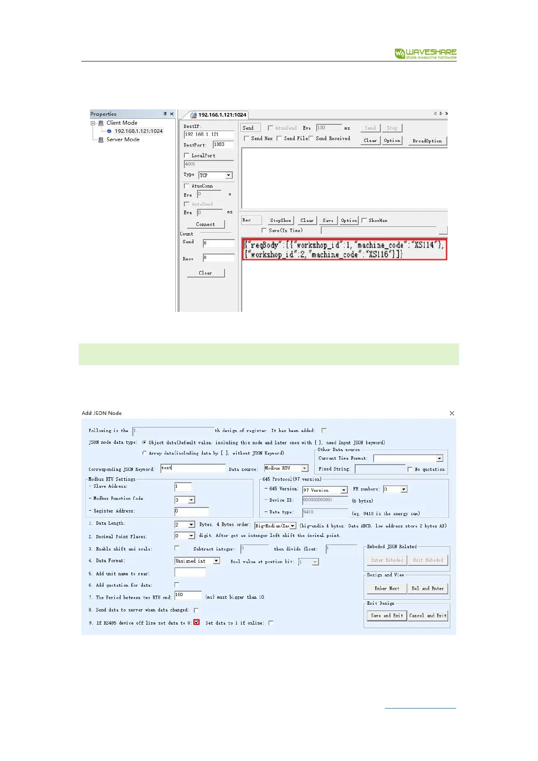Screen dimensions: 538x761
Task: Click the Clear button under Count
Action: (x=206, y=273)
